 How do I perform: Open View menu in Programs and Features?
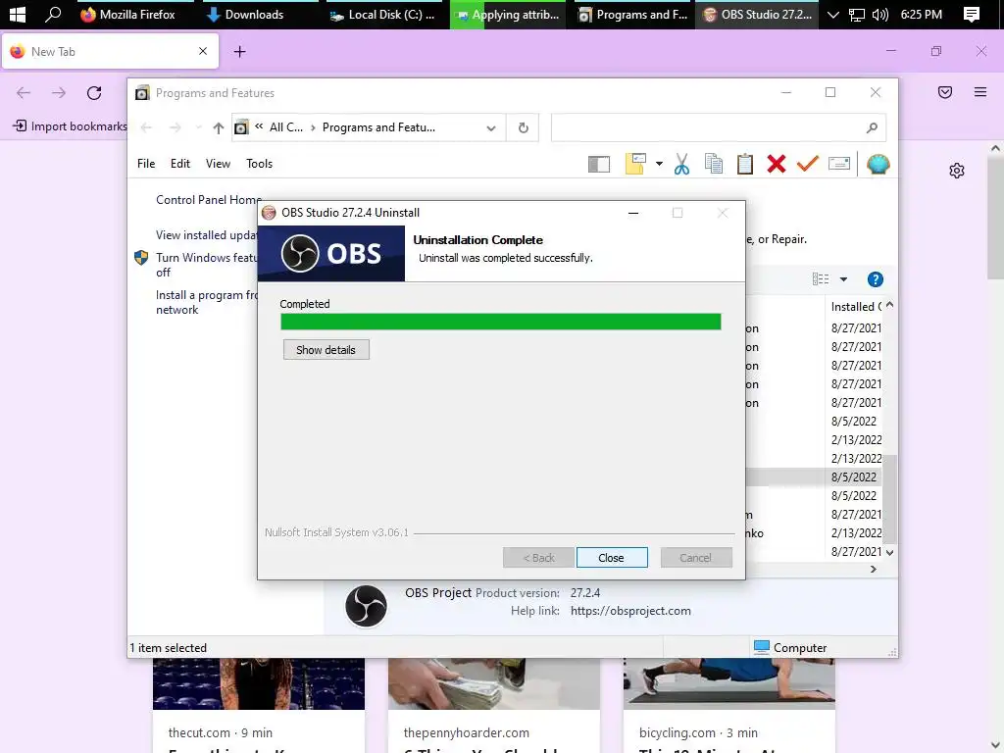pos(218,164)
